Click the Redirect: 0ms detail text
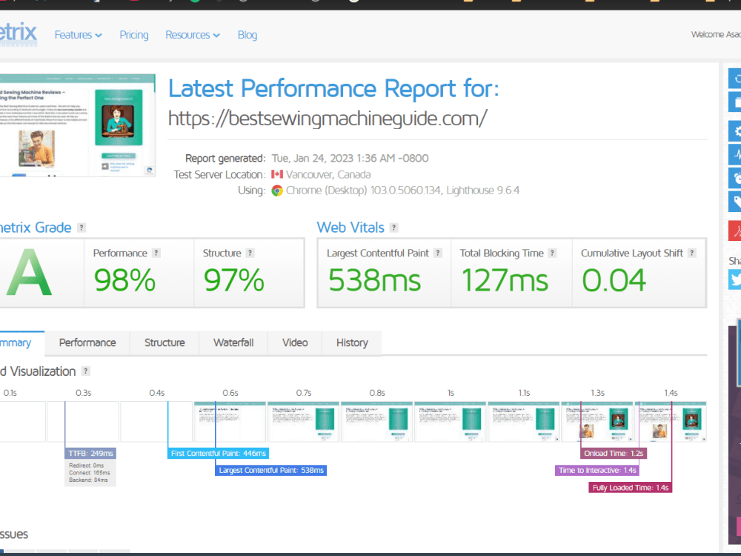The image size is (741, 556). tap(87, 466)
